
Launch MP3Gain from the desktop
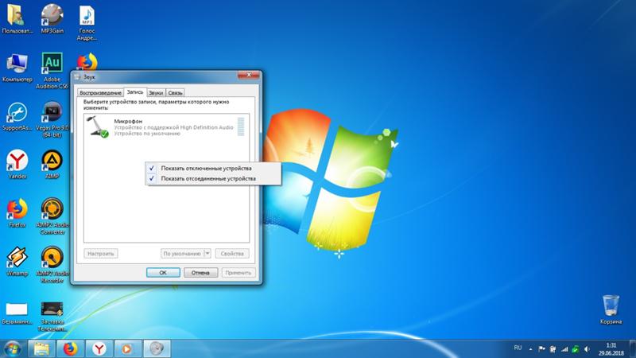(52, 18)
